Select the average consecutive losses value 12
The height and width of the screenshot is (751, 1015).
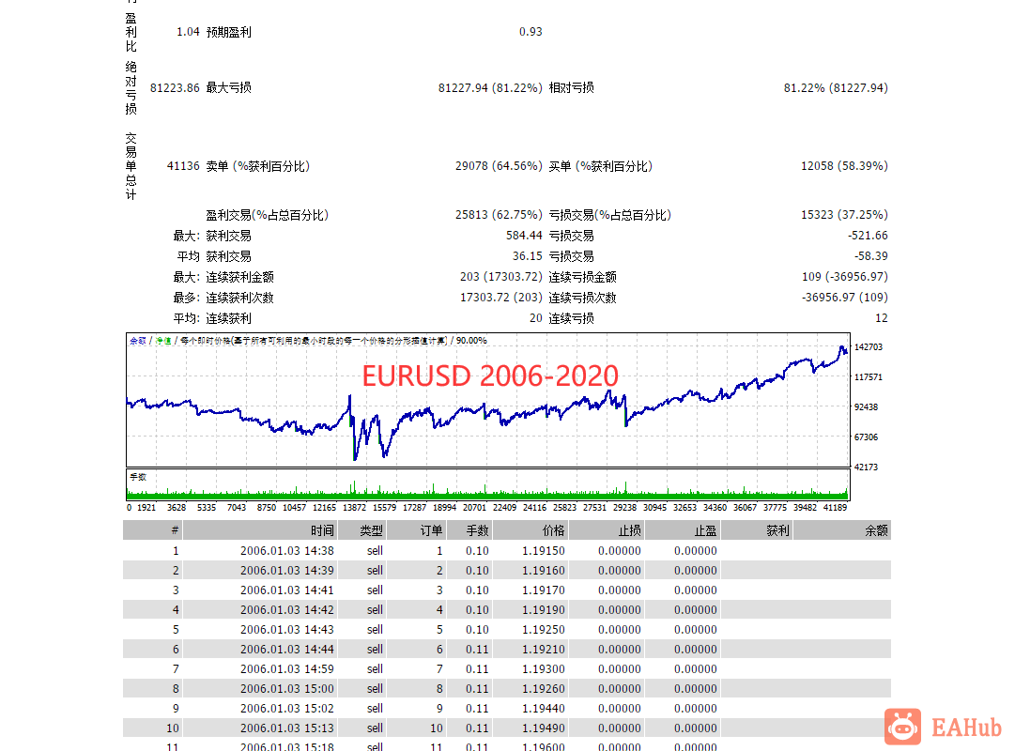tap(881, 318)
